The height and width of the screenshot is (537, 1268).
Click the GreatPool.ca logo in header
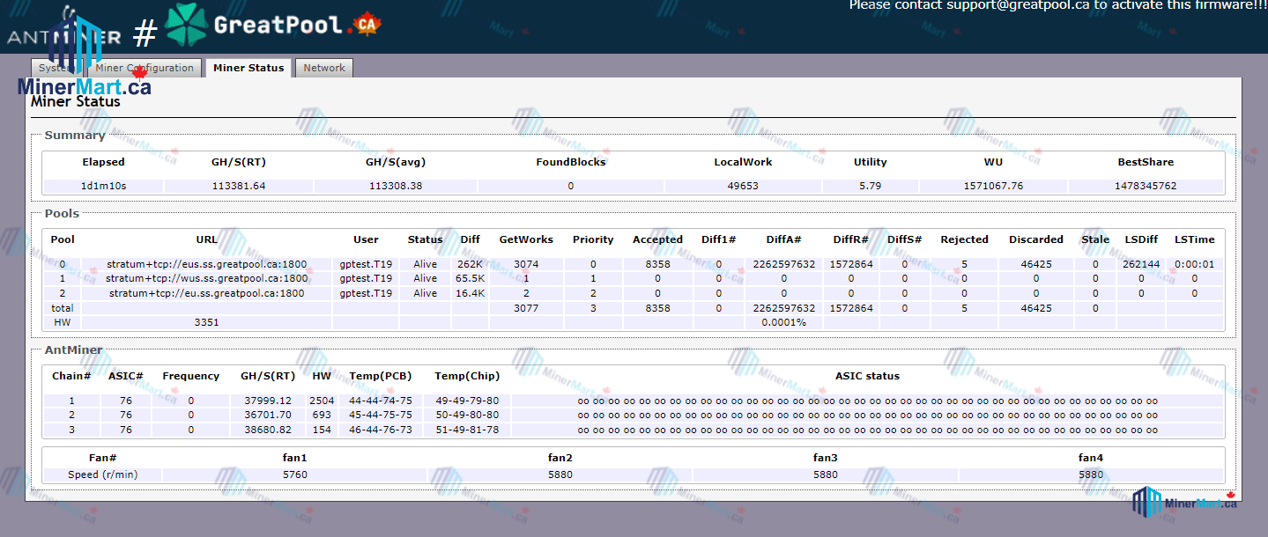(273, 26)
